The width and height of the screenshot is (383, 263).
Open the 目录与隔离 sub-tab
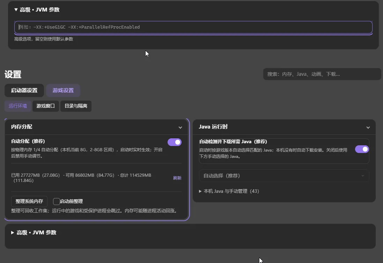(76, 106)
